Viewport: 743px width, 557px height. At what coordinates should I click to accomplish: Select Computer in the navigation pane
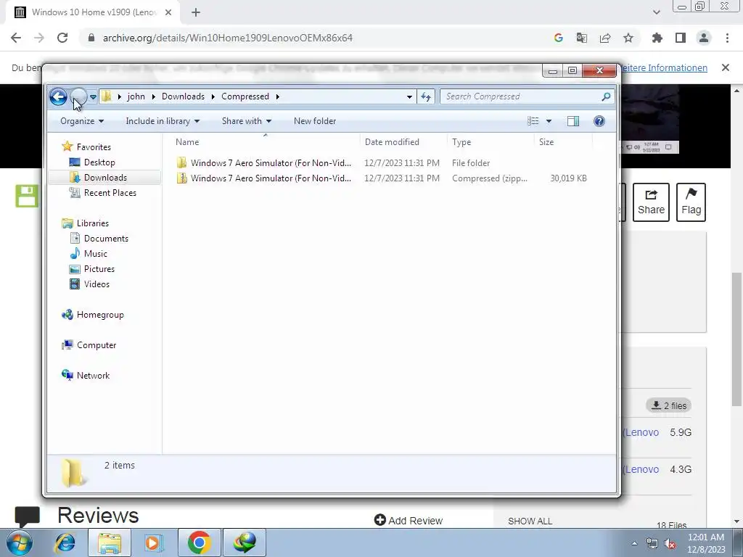pyautogui.click(x=97, y=344)
